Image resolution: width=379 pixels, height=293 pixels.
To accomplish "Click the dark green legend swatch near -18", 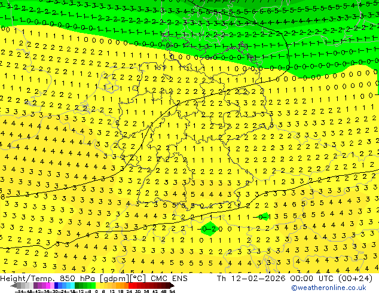I will [x=77, y=285].
